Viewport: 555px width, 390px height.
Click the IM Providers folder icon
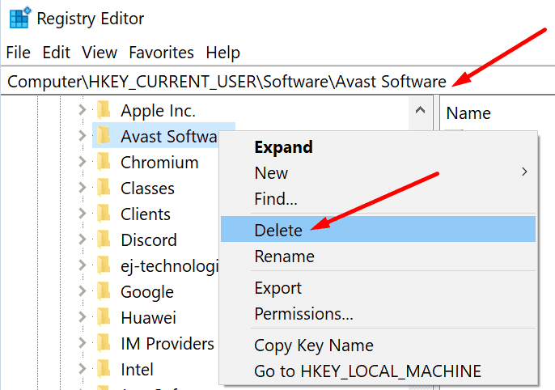pyautogui.click(x=104, y=343)
